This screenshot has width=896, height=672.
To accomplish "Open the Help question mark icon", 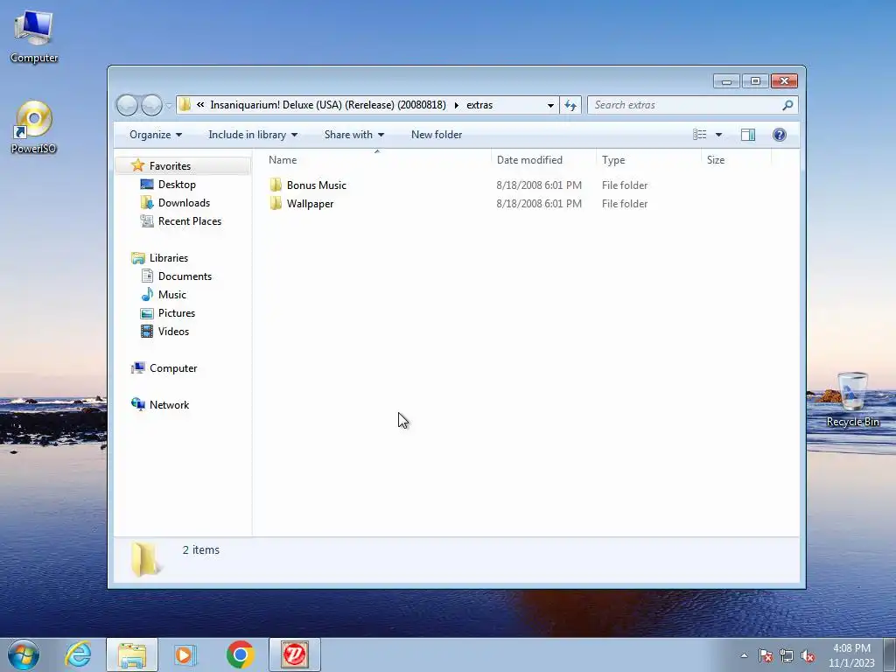I will pyautogui.click(x=779, y=134).
